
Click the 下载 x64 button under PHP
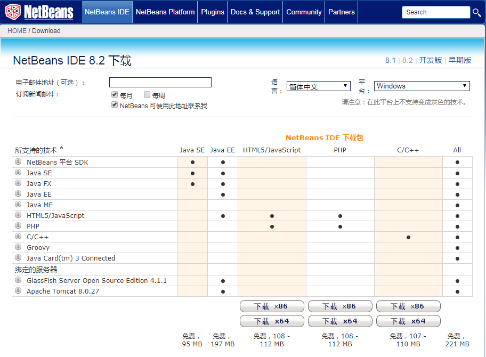click(x=340, y=321)
